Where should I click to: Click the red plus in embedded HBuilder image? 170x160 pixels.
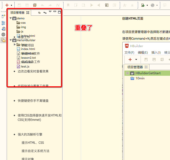coord(130,60)
